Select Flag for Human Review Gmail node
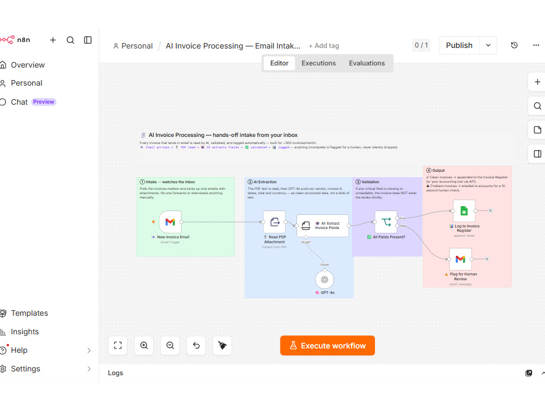Screen dimensions: 545x409 [x=460, y=259]
